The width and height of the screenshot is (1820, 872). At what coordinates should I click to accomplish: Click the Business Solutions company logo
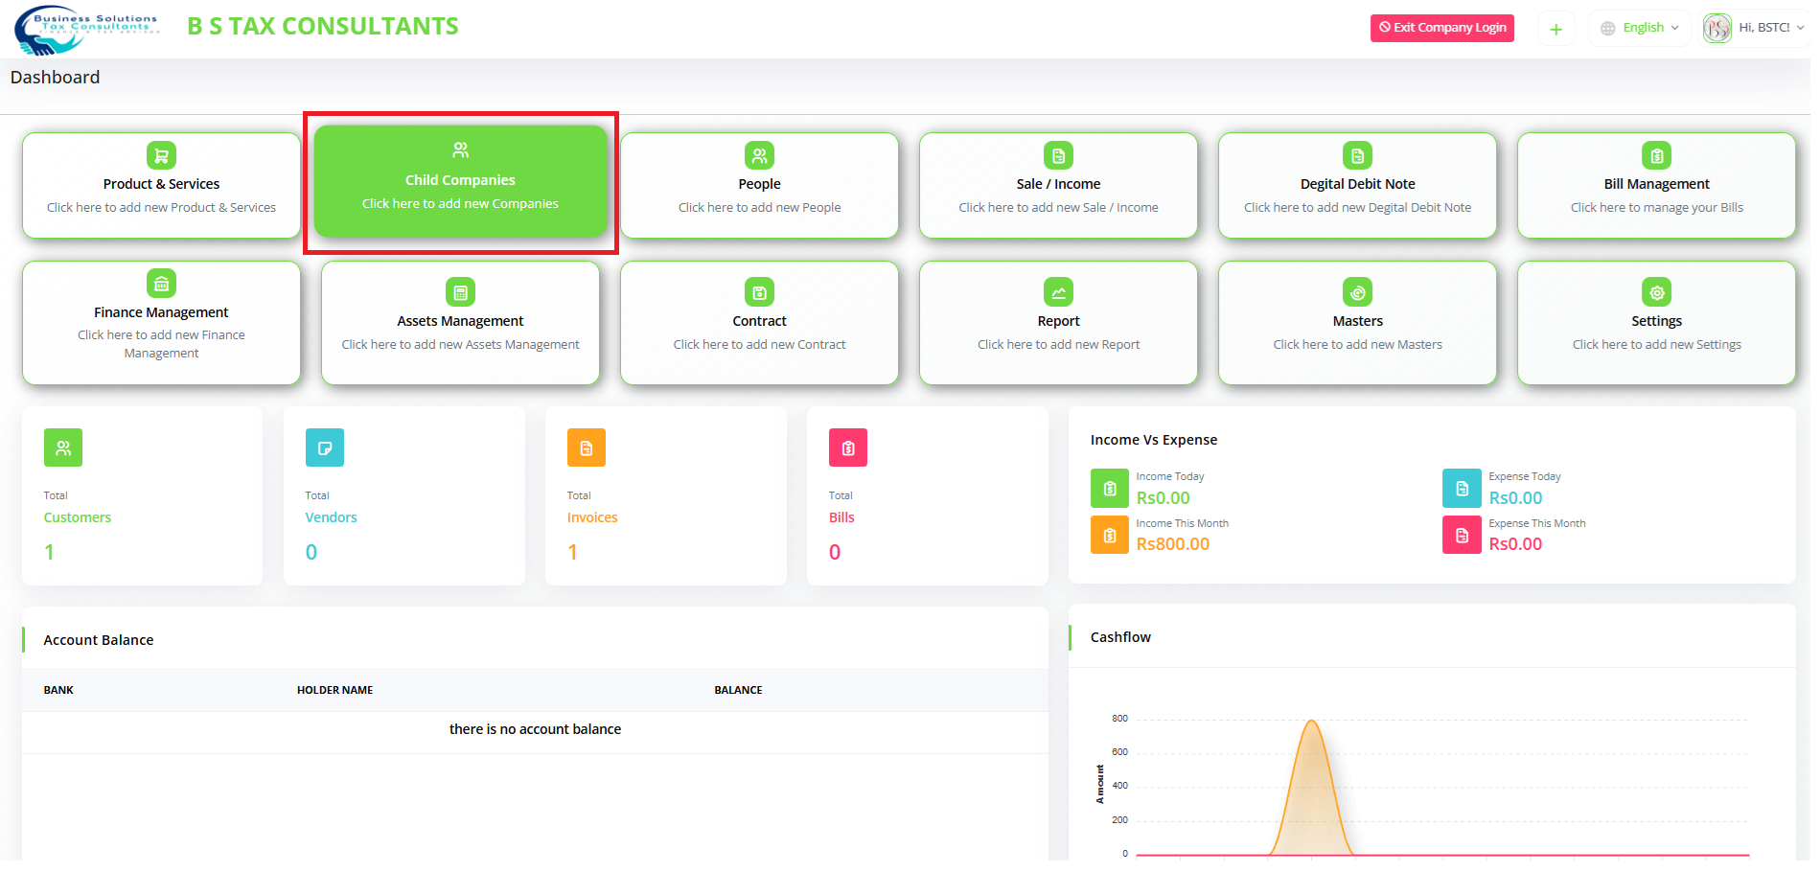pos(86,31)
